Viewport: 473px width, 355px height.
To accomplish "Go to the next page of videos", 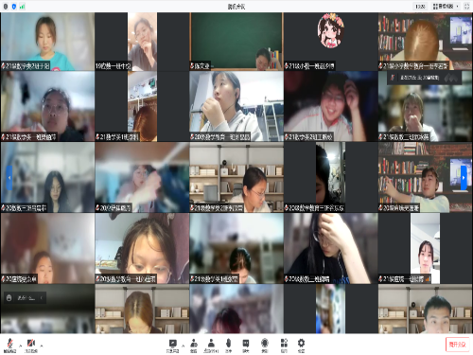I will 464,178.
